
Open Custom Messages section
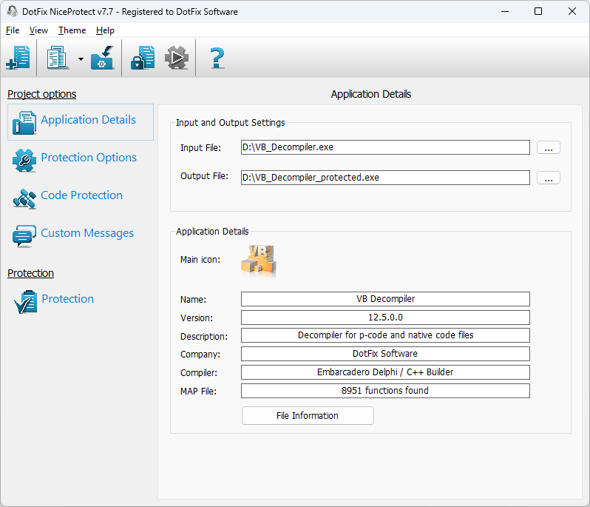87,233
